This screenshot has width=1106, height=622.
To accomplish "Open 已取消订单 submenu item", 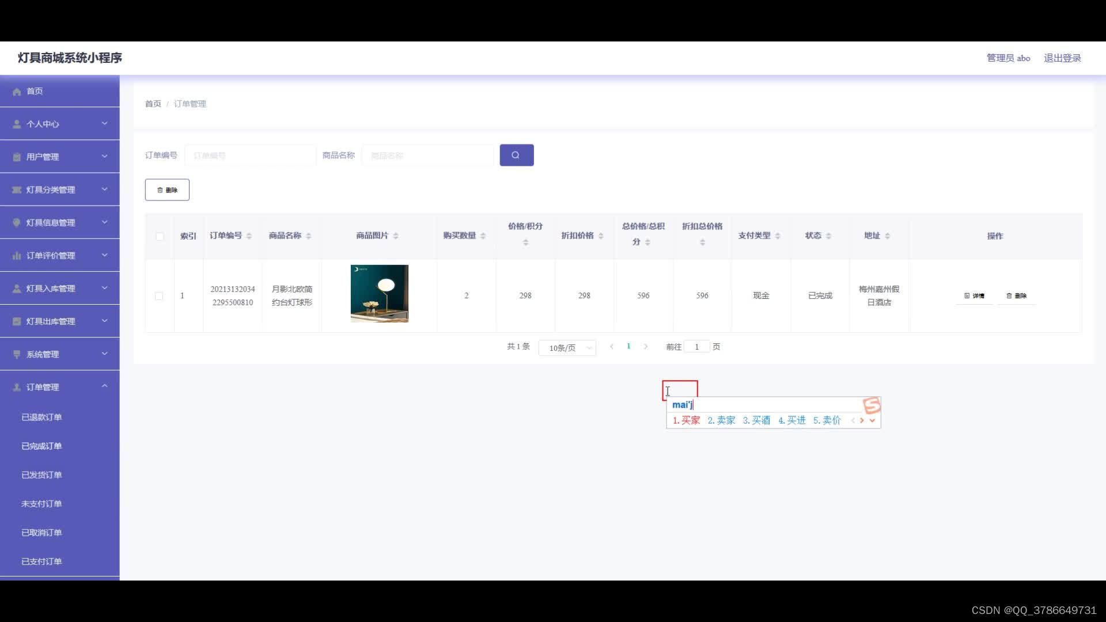I will tap(41, 532).
